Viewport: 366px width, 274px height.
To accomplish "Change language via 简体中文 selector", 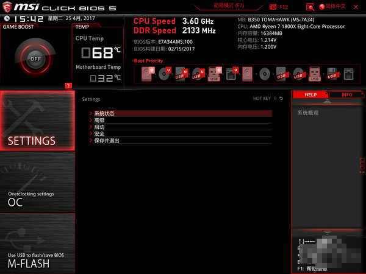I will tap(332, 7).
